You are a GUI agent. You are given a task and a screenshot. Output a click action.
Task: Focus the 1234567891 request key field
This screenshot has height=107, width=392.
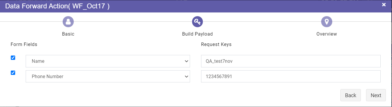(x=291, y=76)
